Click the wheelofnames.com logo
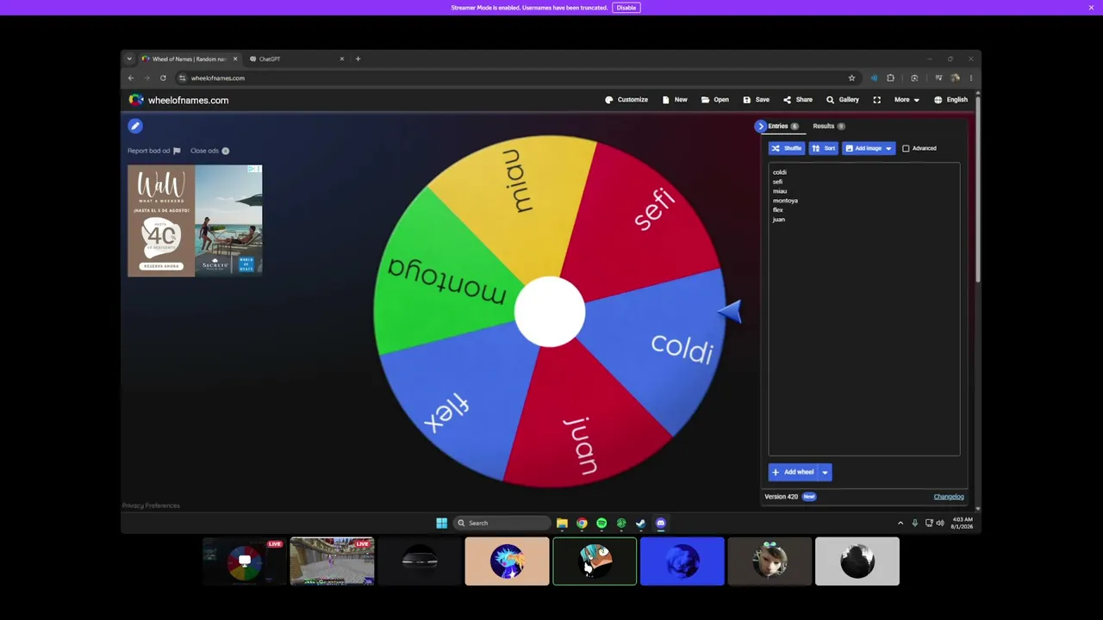The image size is (1103, 620). coord(179,100)
